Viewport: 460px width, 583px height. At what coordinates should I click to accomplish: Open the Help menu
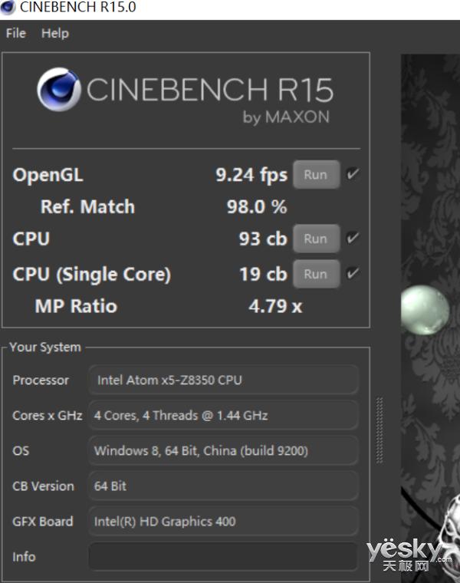point(55,34)
